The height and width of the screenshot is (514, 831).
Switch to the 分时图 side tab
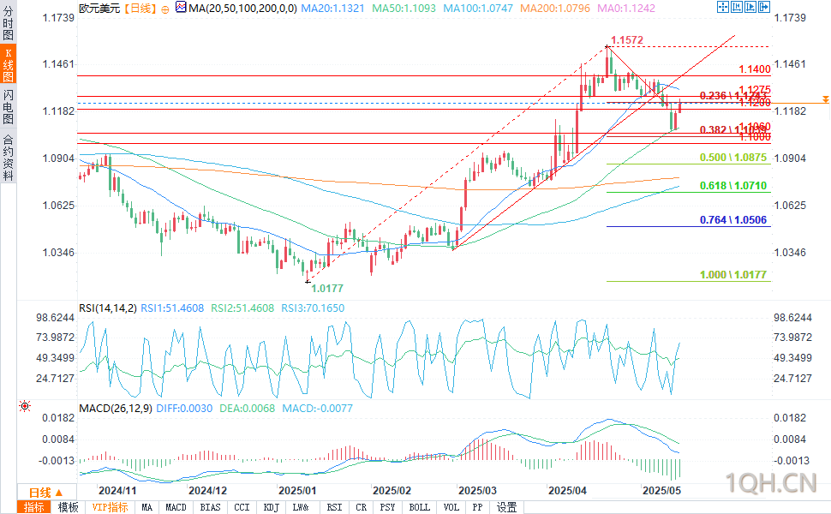(8, 22)
